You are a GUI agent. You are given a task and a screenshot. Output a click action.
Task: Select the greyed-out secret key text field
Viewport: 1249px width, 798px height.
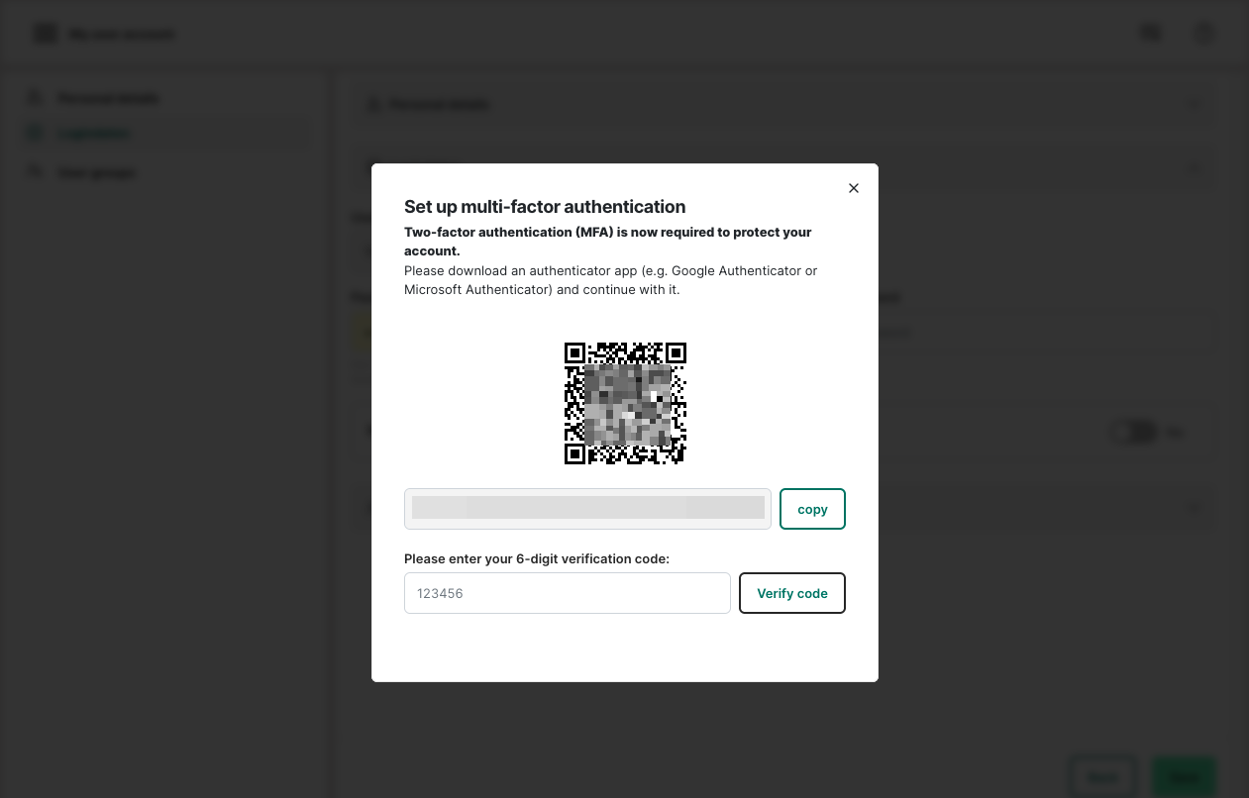click(587, 509)
